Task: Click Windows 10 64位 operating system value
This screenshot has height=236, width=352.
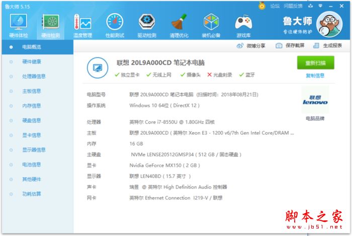Action: pyautogui.click(x=164, y=106)
